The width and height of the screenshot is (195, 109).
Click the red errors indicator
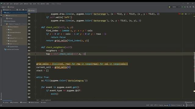click(x=180, y=14)
